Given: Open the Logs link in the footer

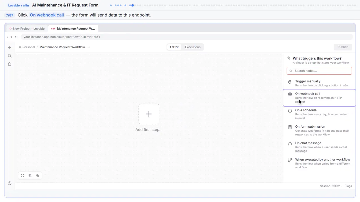Looking at the screenshot, I should pyautogui.click(x=349, y=186).
